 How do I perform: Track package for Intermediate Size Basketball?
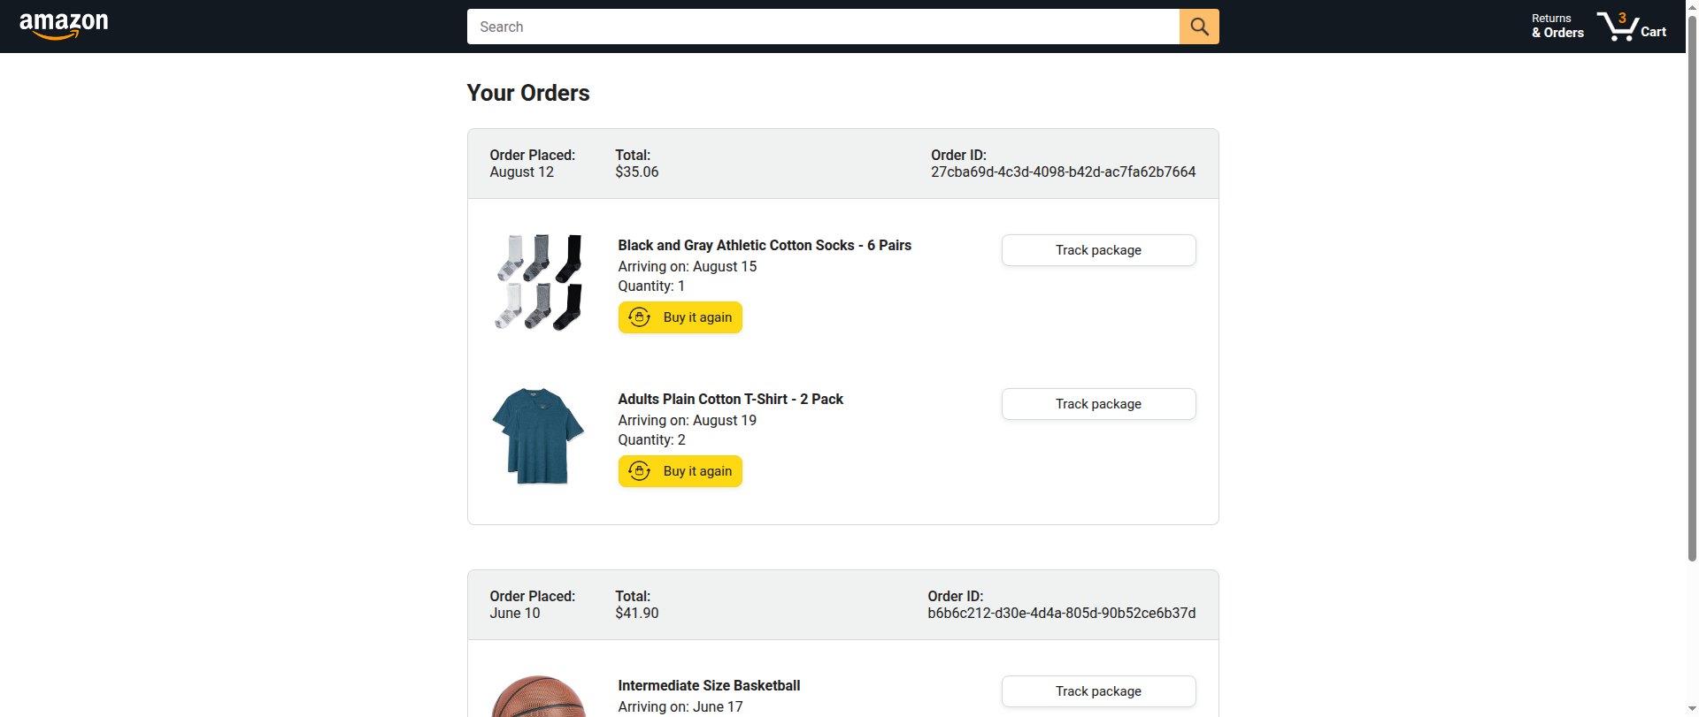pyautogui.click(x=1098, y=691)
